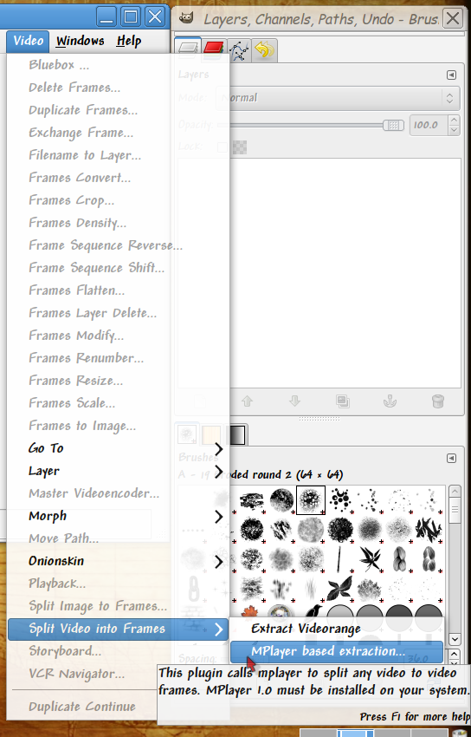Click the layer Opacity slider handle
This screenshot has height=737, width=471.
pos(393,125)
